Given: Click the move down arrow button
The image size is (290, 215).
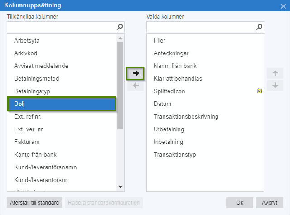Looking at the screenshot, I should click(x=275, y=86).
